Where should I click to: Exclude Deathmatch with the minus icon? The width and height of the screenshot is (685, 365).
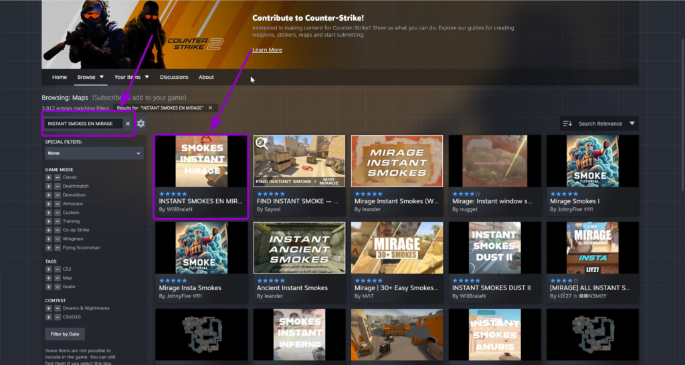[58, 186]
